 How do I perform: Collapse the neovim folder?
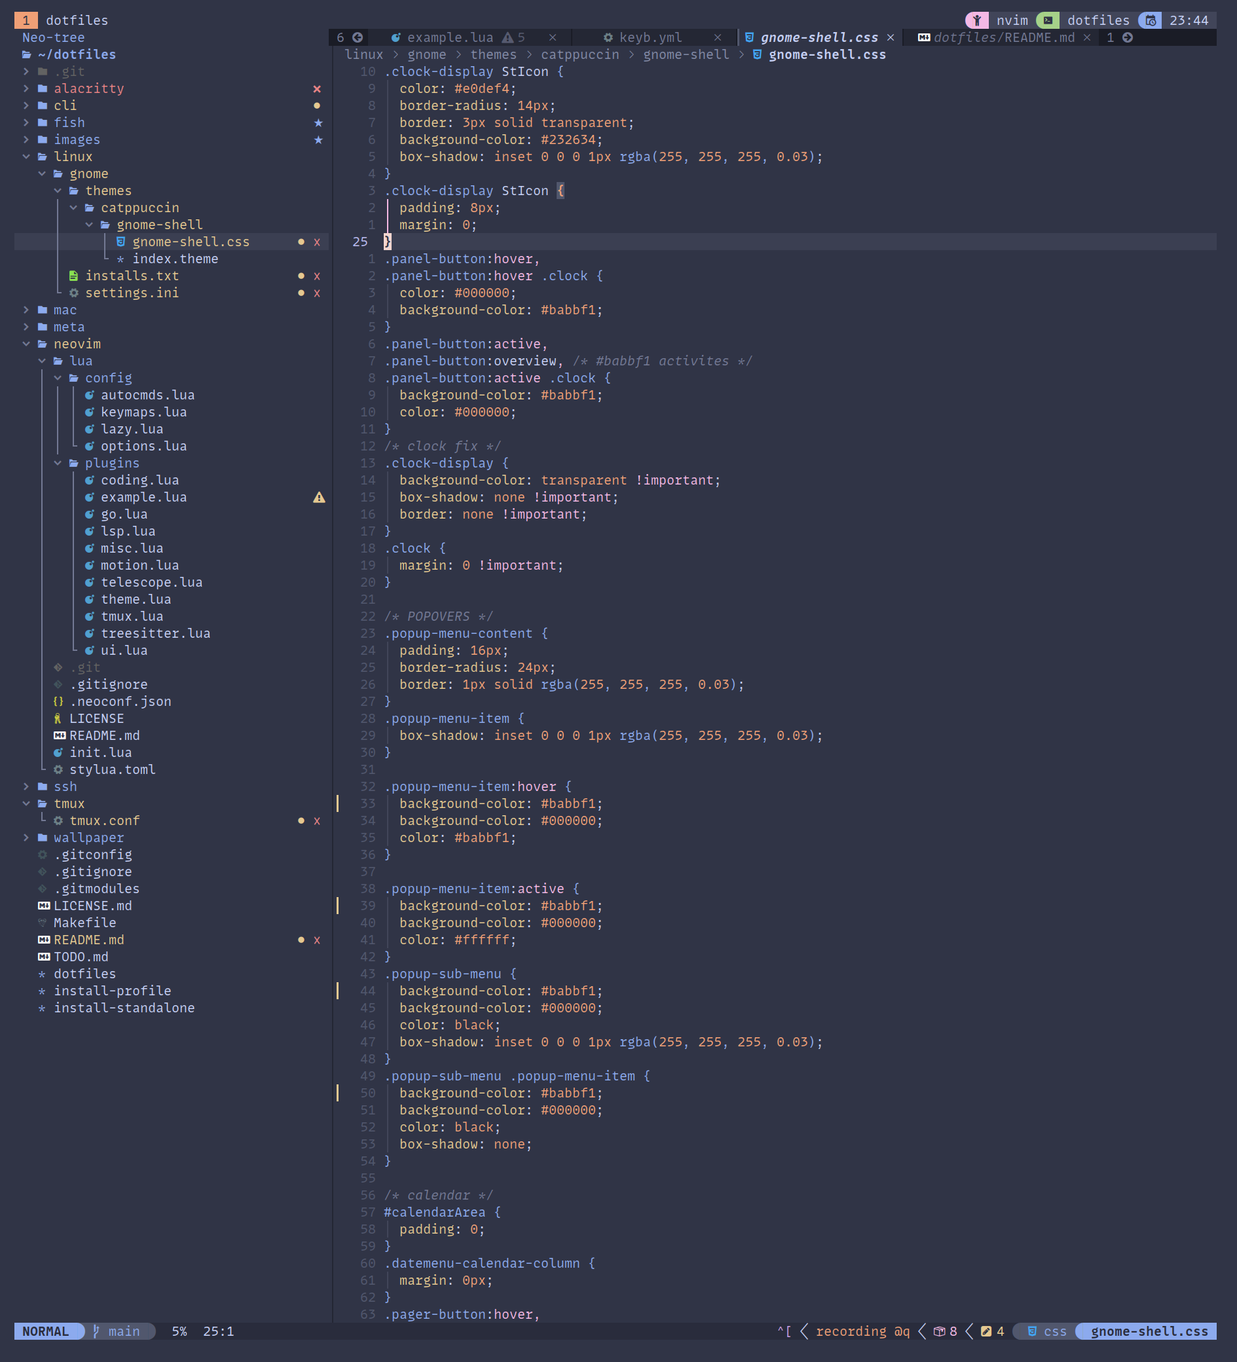pos(26,344)
